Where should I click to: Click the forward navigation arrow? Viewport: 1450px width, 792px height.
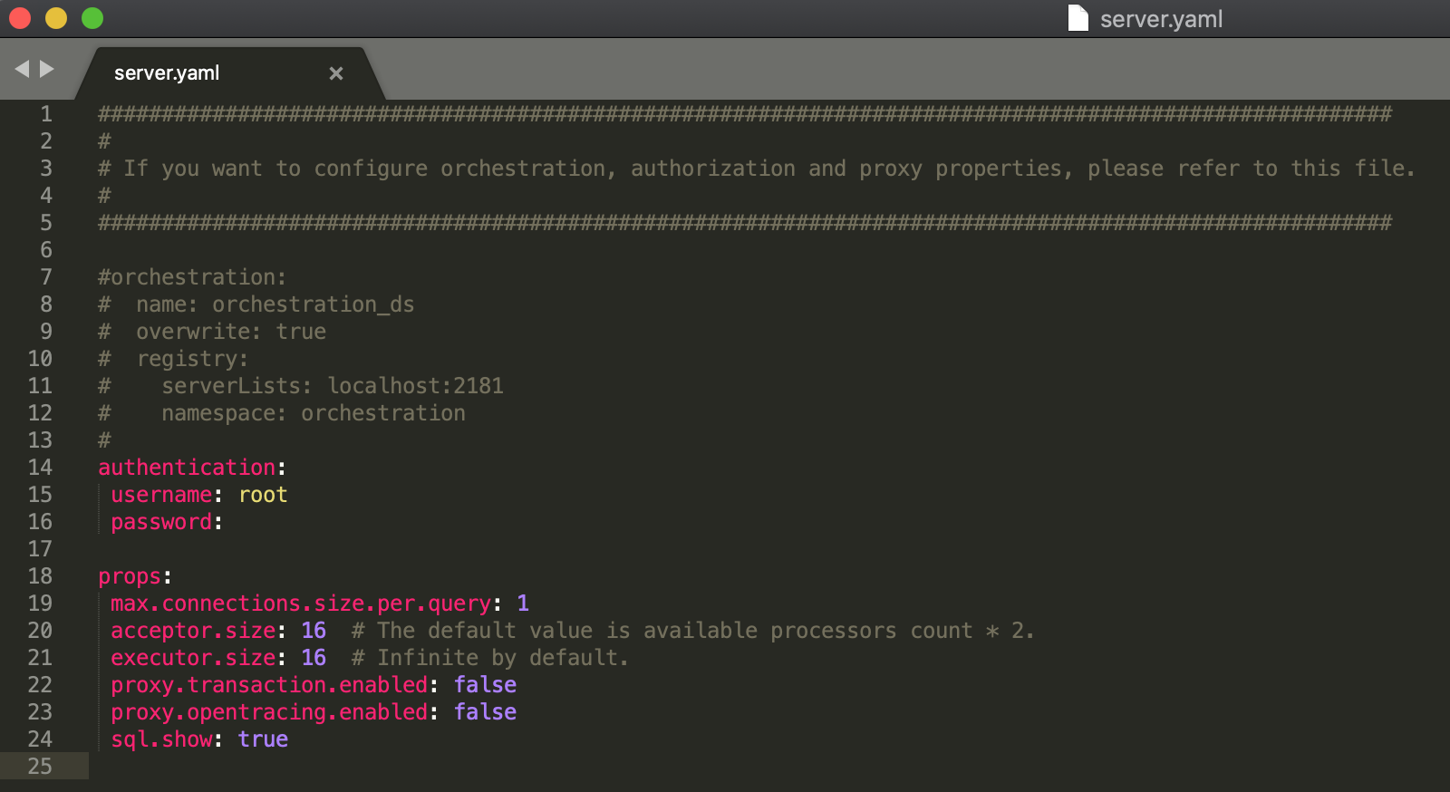pos(45,68)
